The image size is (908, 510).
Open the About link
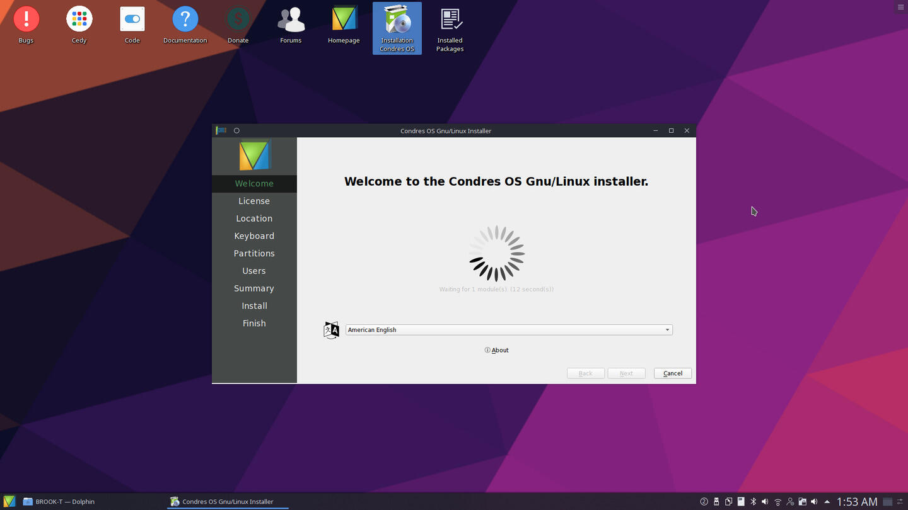tap(497, 350)
